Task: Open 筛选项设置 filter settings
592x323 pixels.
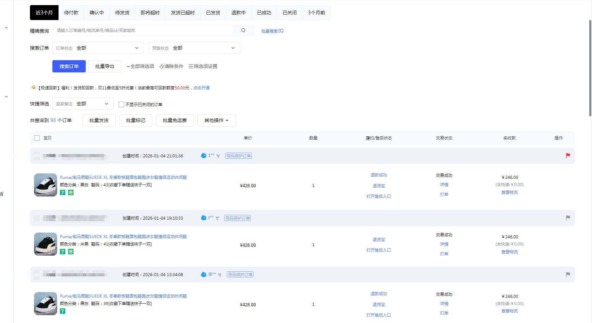Action: pos(203,66)
